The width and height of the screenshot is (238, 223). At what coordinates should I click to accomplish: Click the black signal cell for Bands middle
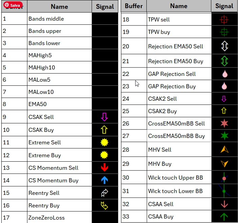[x=105, y=19]
